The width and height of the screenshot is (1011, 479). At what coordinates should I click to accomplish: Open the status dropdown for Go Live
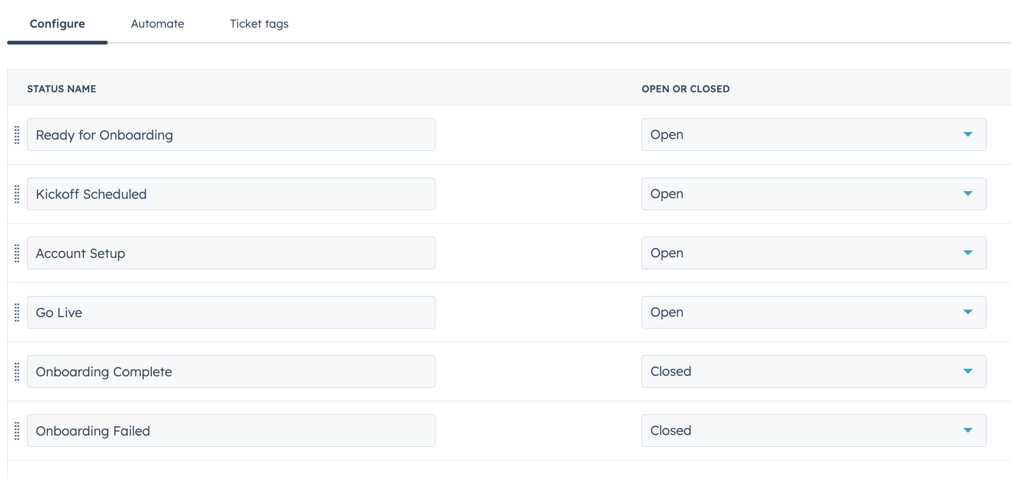click(969, 312)
